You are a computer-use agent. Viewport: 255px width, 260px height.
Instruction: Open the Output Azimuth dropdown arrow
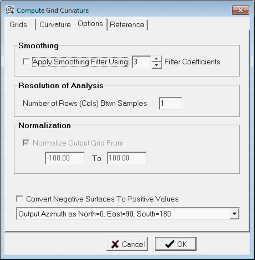click(234, 214)
